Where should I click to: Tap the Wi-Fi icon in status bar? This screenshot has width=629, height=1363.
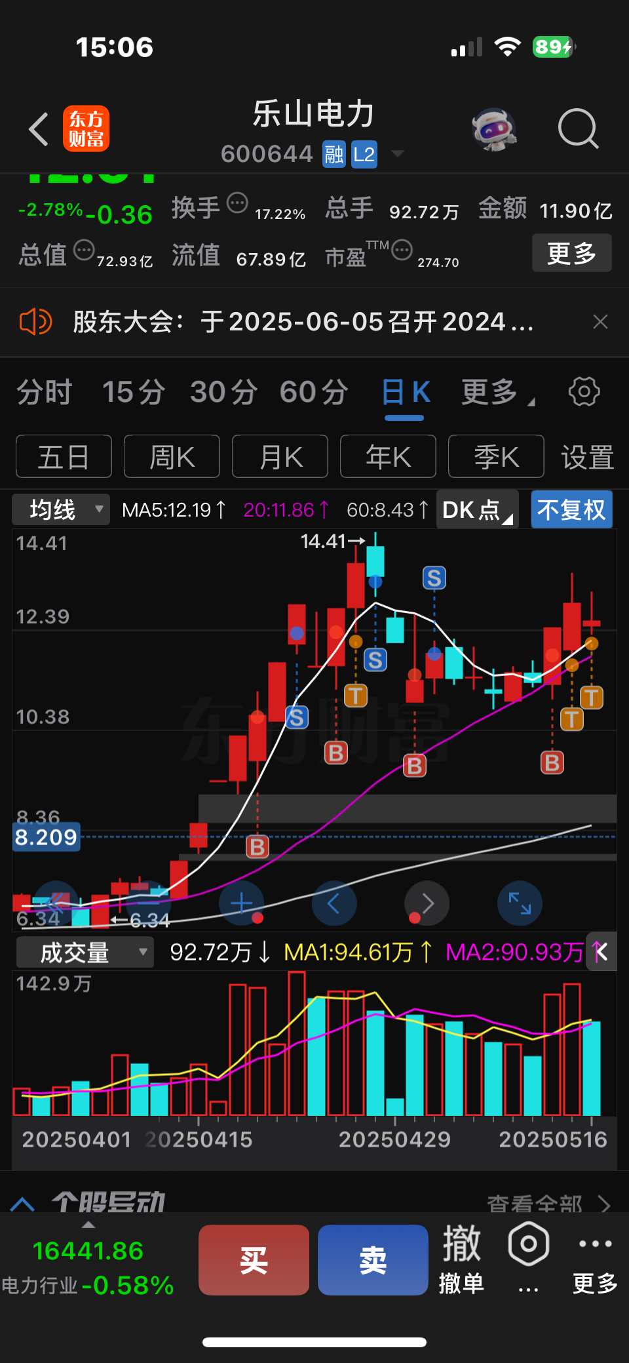coord(506,47)
